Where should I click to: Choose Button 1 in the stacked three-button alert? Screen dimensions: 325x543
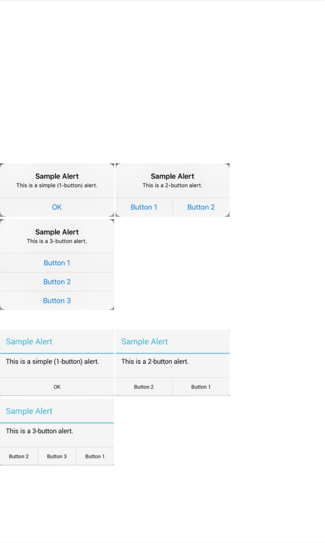57,263
